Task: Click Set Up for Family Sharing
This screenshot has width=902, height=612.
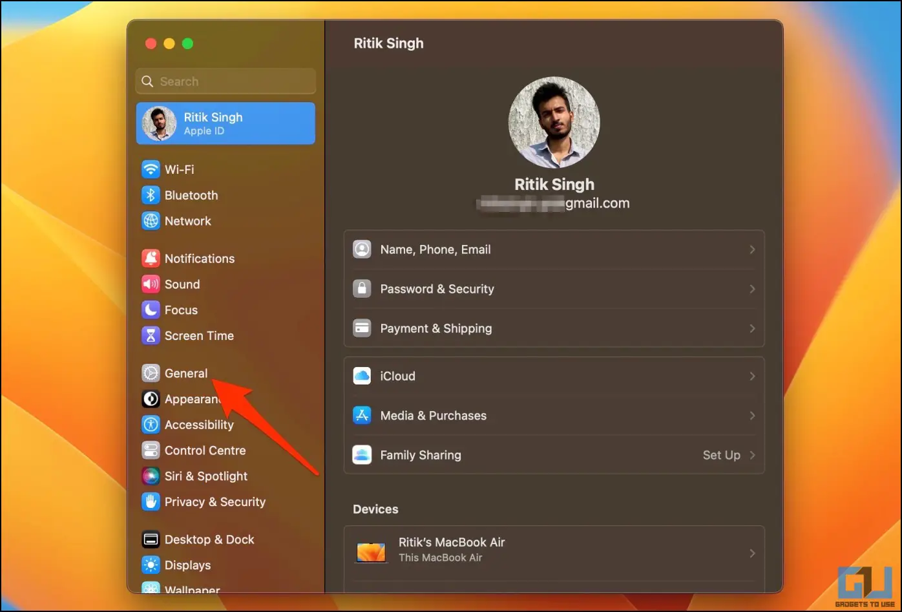Action: [722, 455]
